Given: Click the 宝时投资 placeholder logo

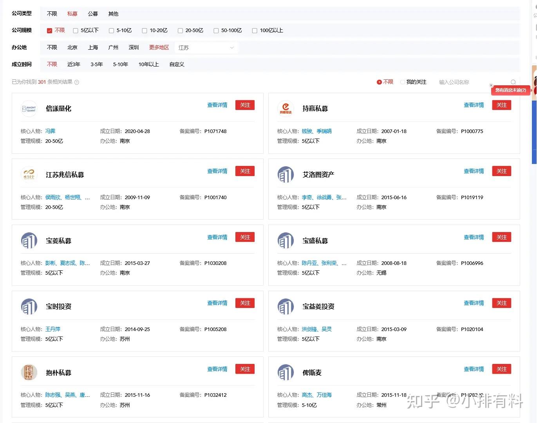Looking at the screenshot, I should (29, 306).
